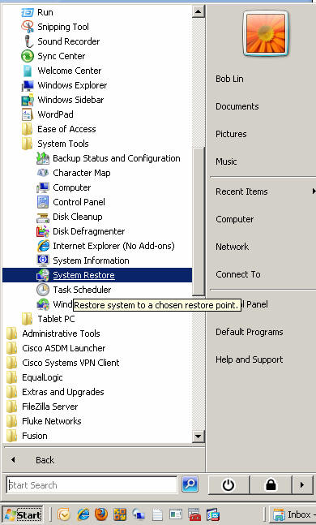
Task: Click the Computer icon under System Tools
Action: click(x=43, y=187)
